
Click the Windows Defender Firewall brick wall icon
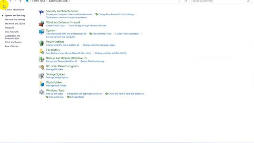(41, 24)
